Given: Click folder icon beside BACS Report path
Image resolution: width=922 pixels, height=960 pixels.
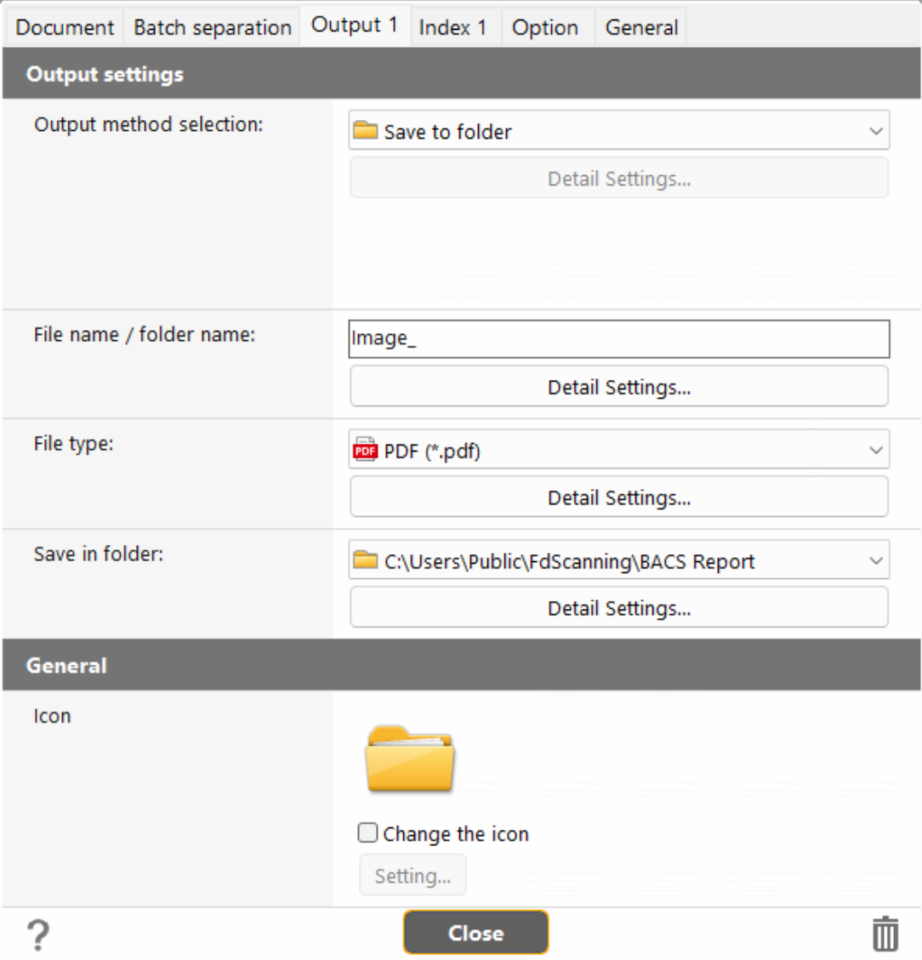Looking at the screenshot, I should (366, 560).
